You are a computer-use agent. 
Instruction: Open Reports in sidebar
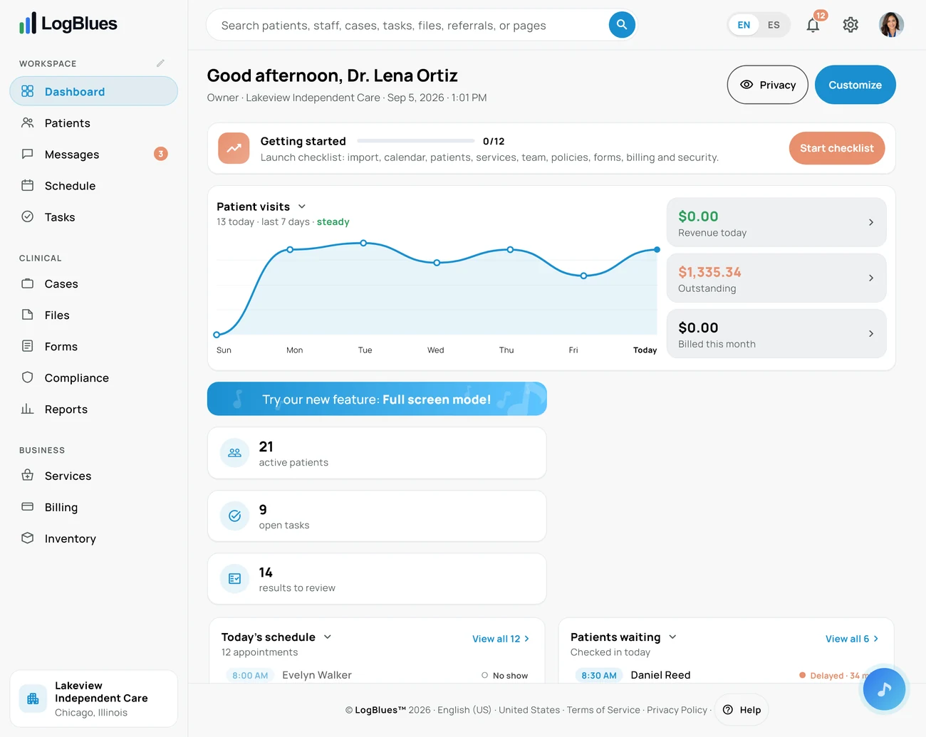[x=93, y=409]
